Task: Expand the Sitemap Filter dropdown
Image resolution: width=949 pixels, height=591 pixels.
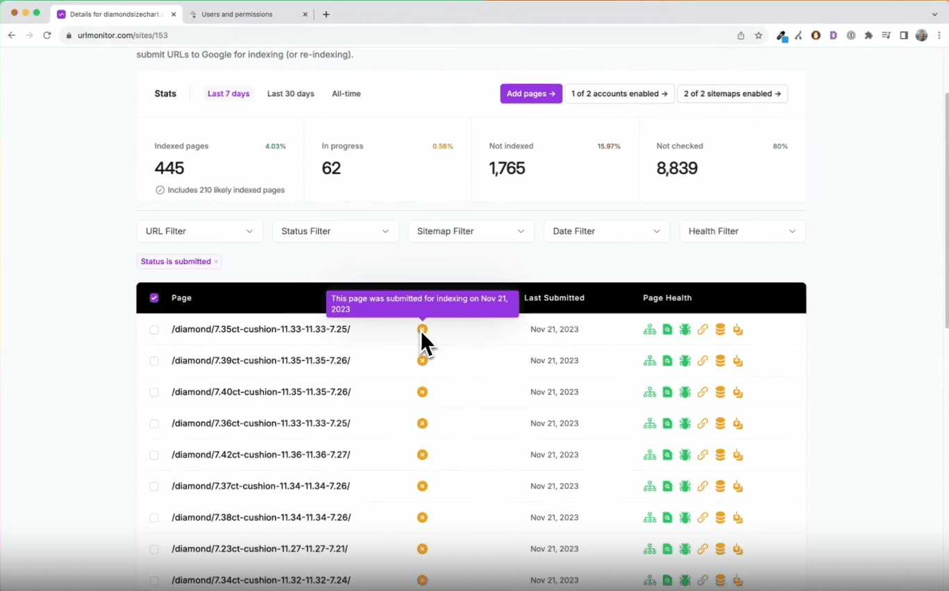Action: coord(471,231)
